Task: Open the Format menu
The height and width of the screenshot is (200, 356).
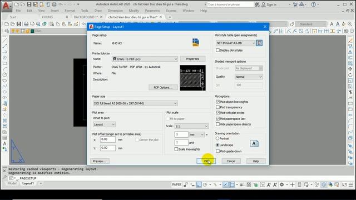Action: (x=70, y=11)
